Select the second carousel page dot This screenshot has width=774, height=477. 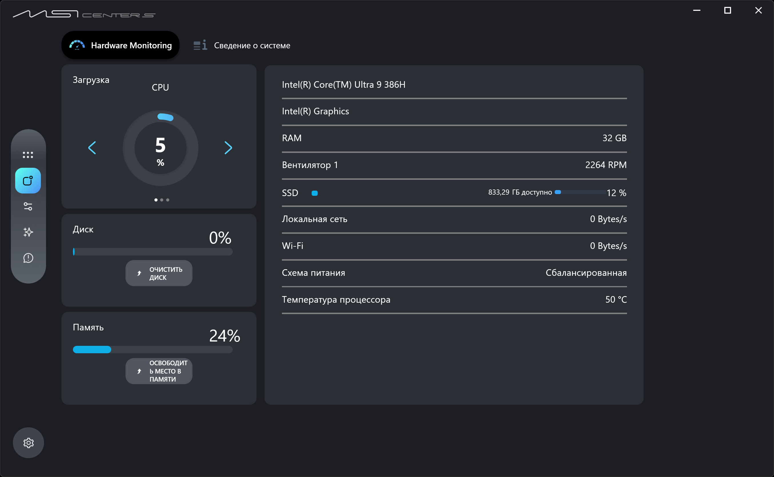[x=162, y=200]
